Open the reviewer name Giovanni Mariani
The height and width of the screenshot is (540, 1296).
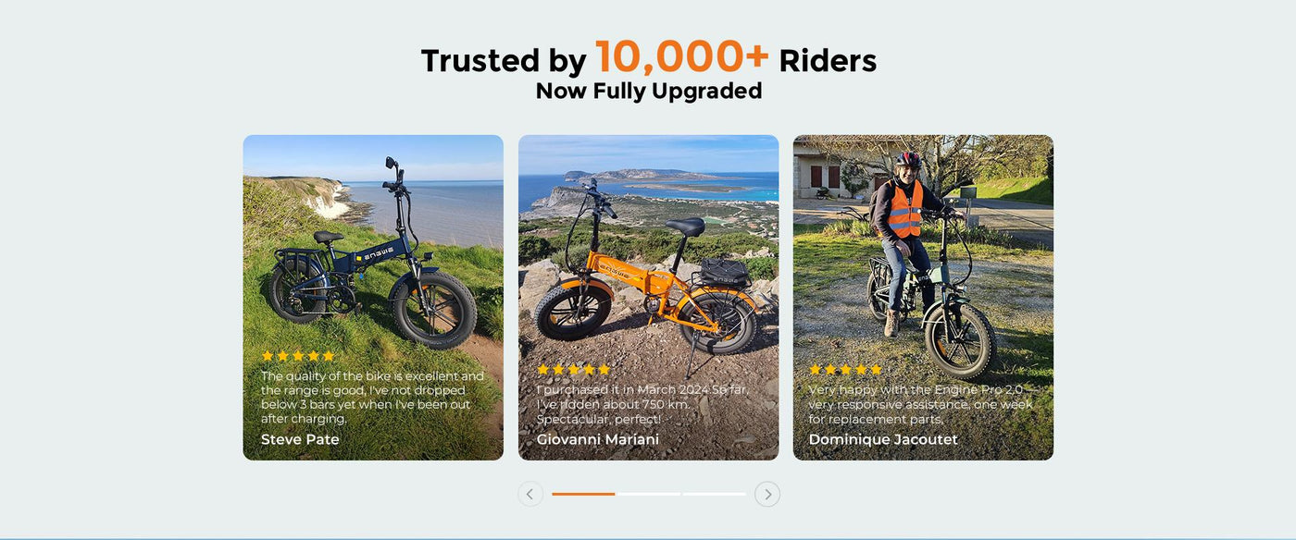(x=598, y=439)
